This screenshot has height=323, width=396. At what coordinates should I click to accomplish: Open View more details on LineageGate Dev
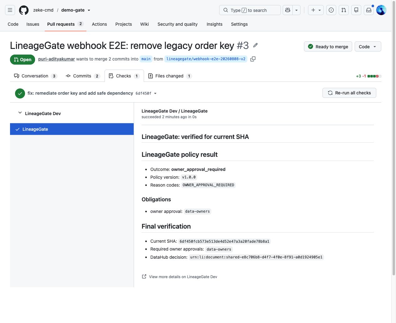point(183,277)
